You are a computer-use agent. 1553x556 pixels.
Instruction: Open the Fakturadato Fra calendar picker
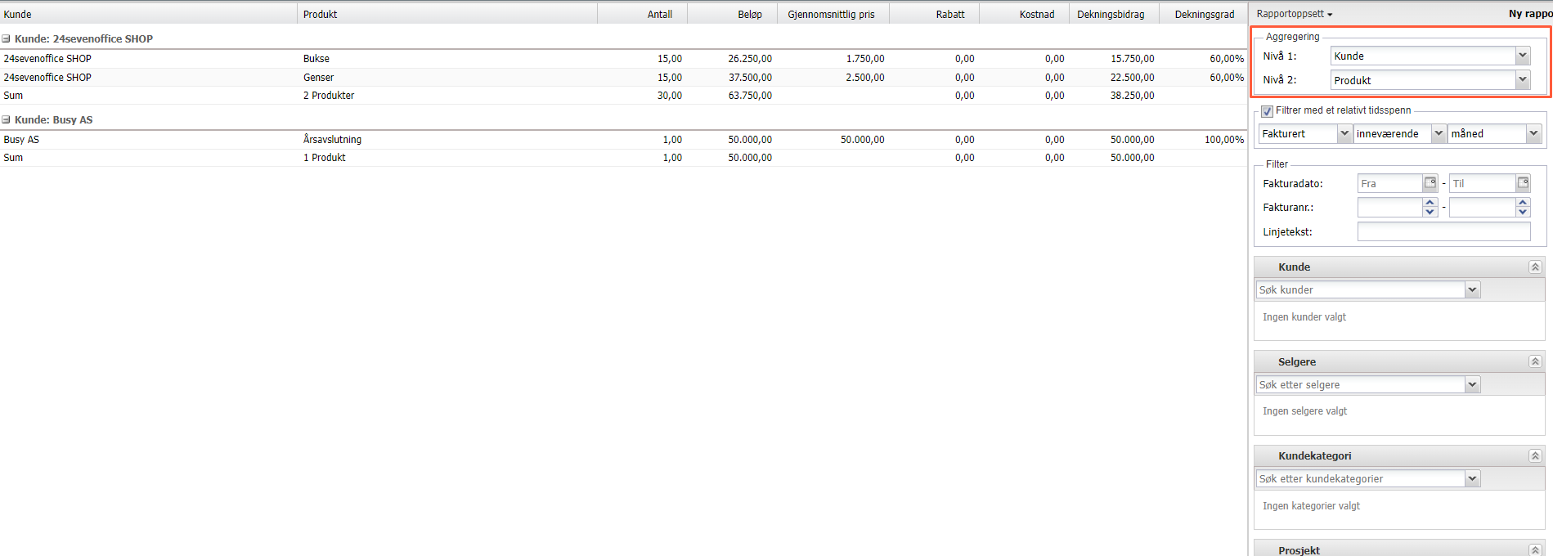tap(1430, 183)
